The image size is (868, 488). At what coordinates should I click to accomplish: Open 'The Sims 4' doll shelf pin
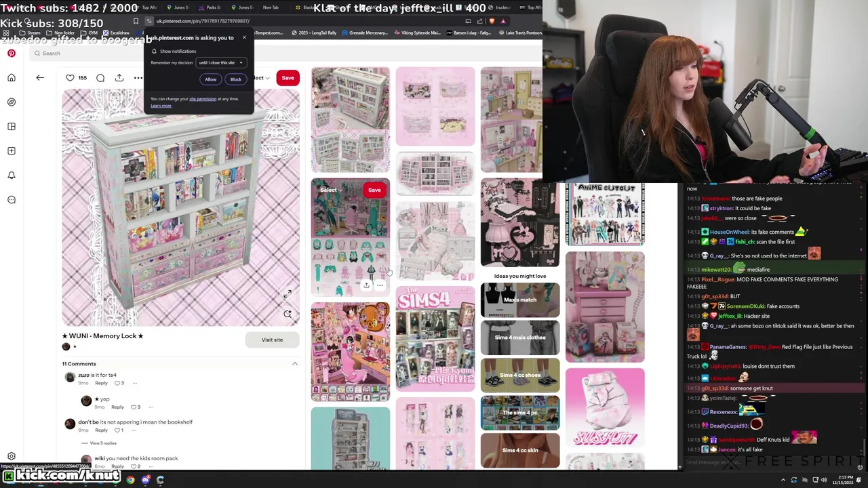(435, 338)
